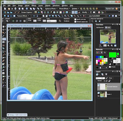This screenshot has width=123, height=121.
Task: Open the Enhance Photo dropdown
Action: pos(51,9)
